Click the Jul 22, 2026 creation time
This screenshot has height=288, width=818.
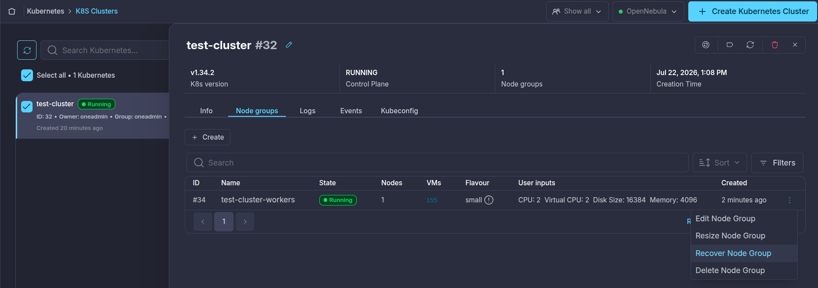(x=691, y=72)
